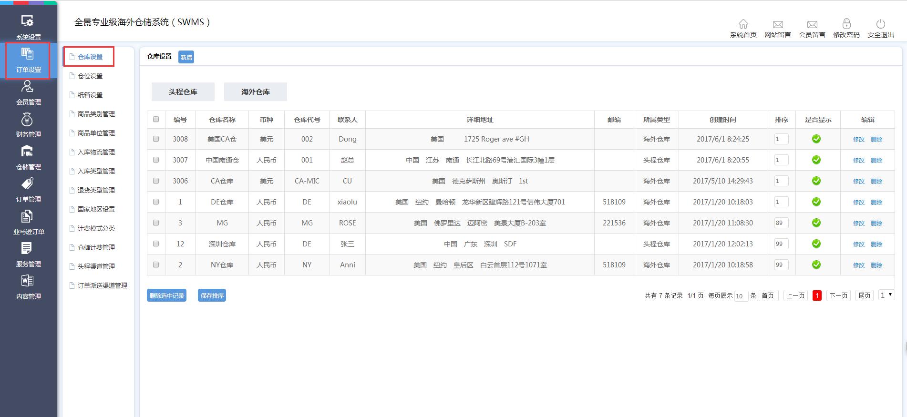Click the 安全退出 power icon
Viewport: 907px width, 417px height.
tap(880, 24)
